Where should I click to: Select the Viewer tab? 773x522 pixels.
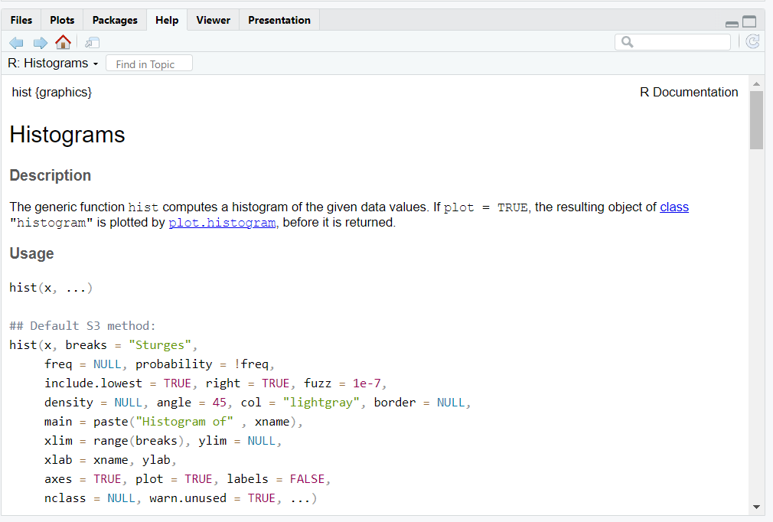pyautogui.click(x=213, y=20)
